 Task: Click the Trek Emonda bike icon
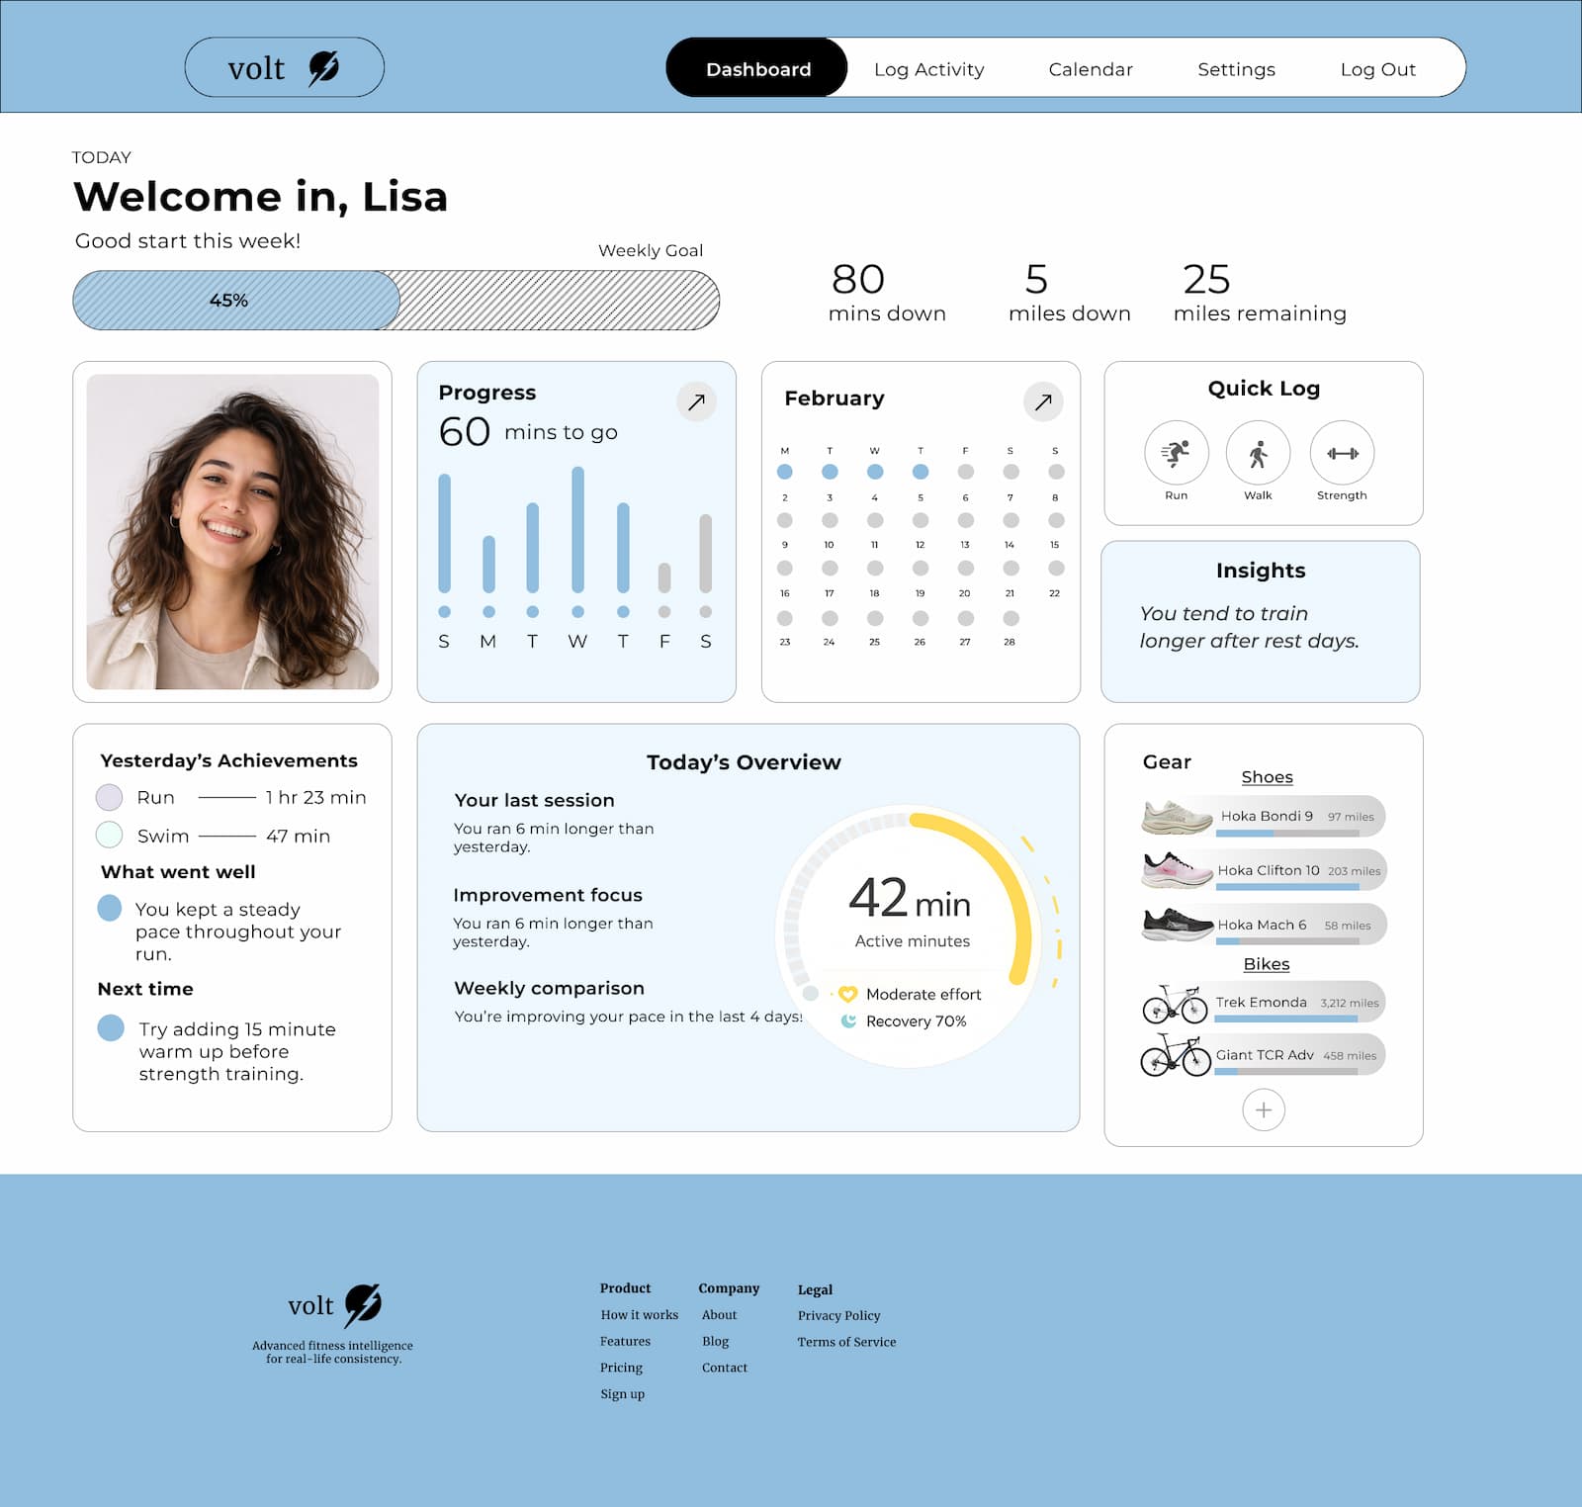[1175, 1004]
